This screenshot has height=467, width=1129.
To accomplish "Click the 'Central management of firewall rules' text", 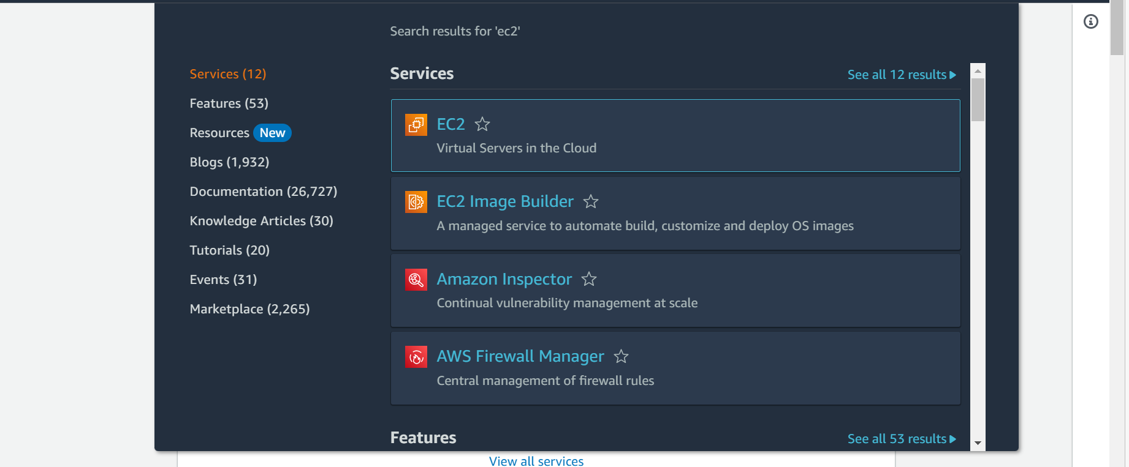I will [x=545, y=381].
